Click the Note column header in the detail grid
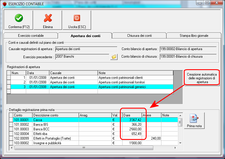The height and width of the screenshot is (159, 225). (x=170, y=115)
